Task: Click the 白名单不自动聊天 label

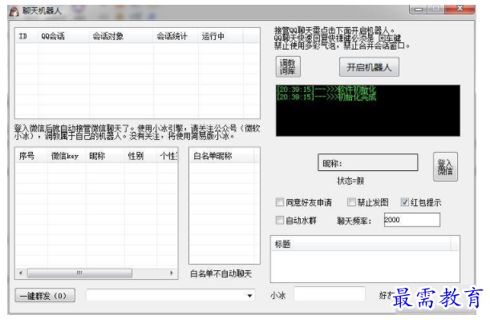Action: (x=221, y=273)
